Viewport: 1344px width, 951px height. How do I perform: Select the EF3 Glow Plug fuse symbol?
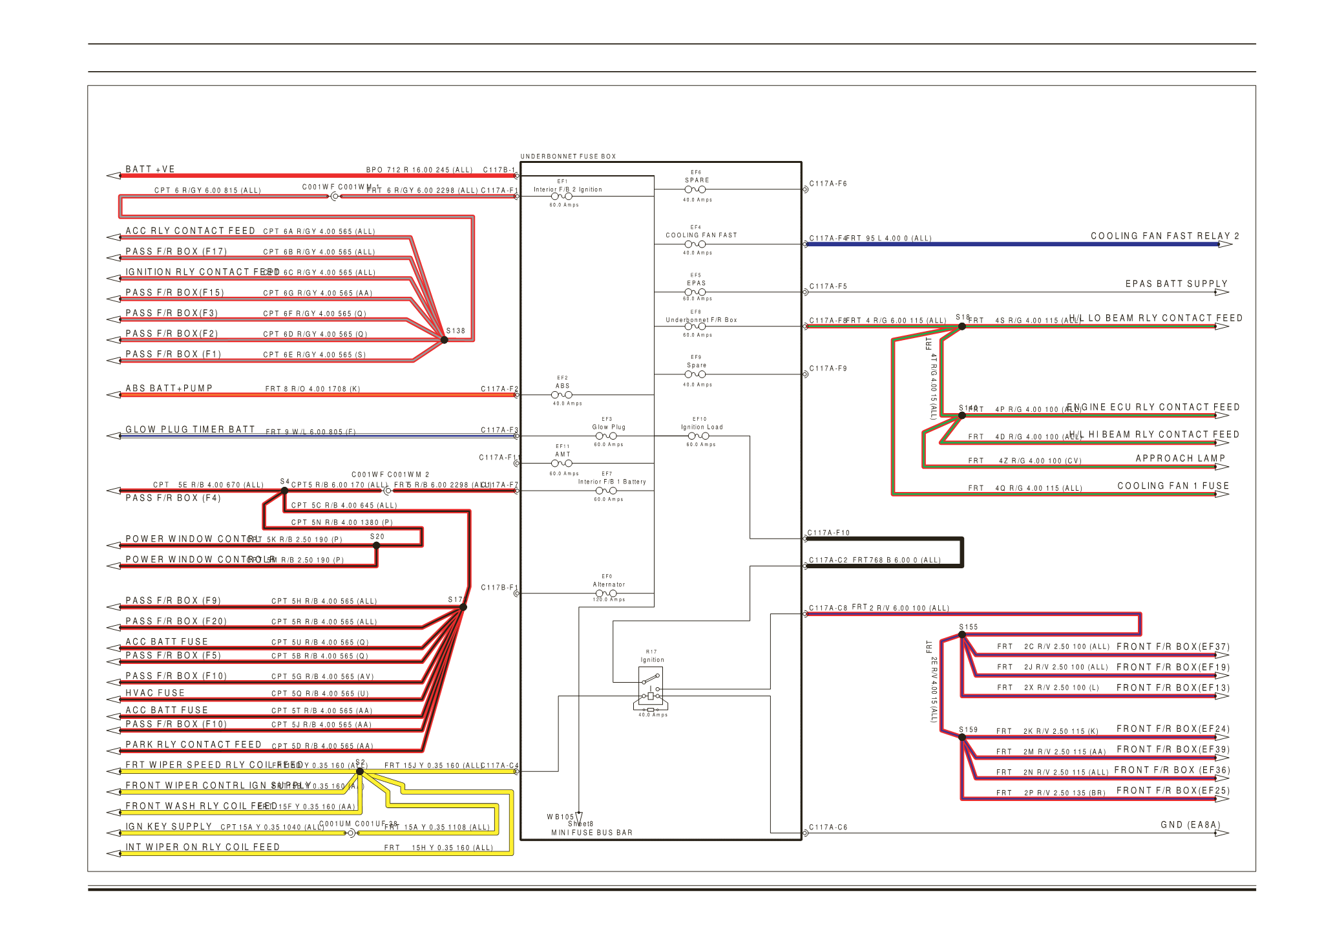pyautogui.click(x=606, y=436)
